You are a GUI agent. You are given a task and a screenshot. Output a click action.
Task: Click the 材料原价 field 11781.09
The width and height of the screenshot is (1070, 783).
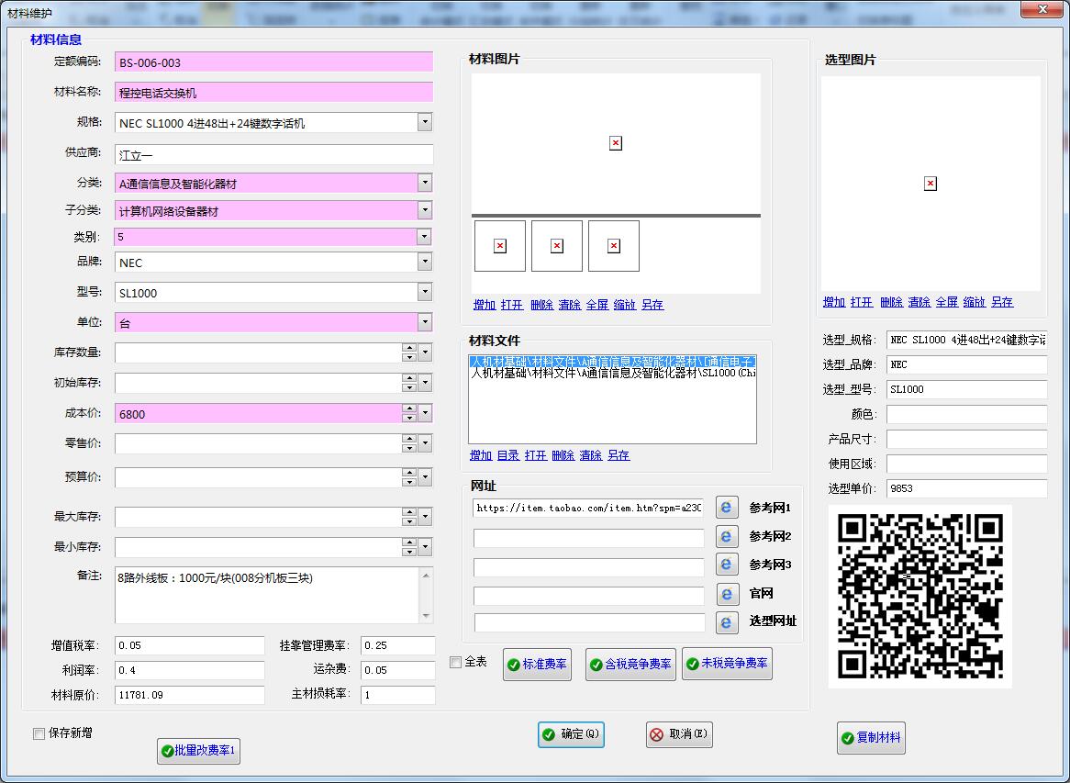pos(190,695)
